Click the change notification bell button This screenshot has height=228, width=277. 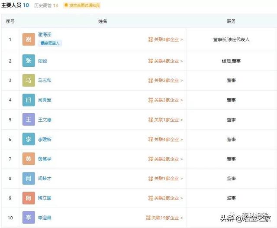[x=82, y=5]
